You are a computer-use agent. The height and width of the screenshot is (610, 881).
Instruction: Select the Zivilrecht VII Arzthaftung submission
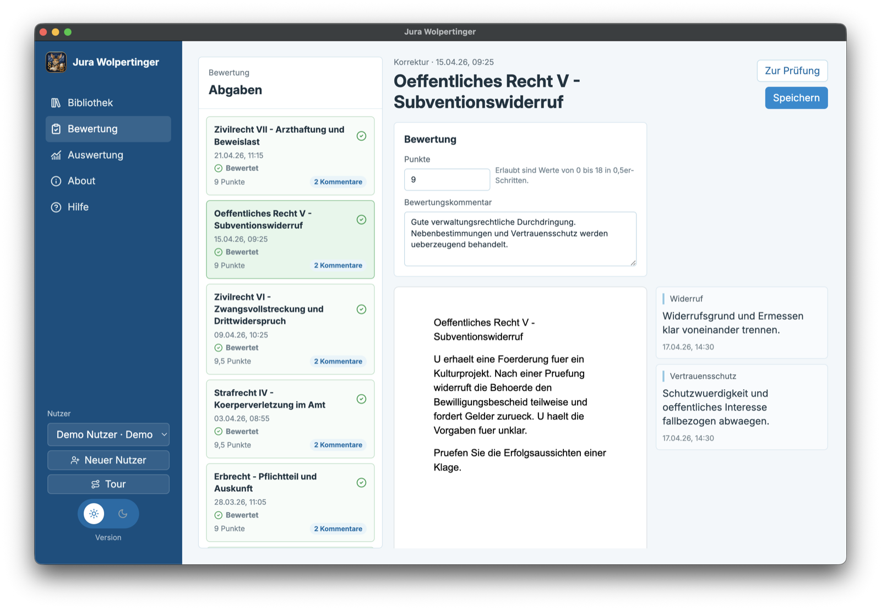[290, 156]
